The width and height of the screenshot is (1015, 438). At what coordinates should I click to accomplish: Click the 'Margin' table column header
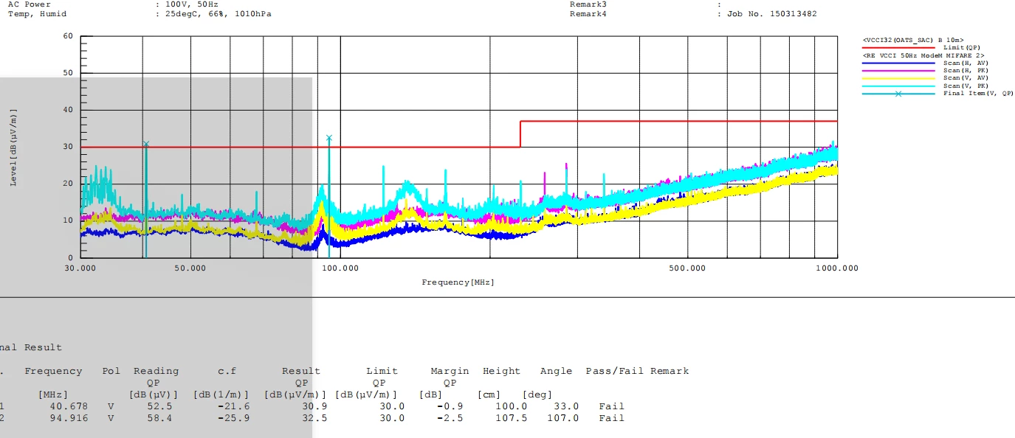450,371
